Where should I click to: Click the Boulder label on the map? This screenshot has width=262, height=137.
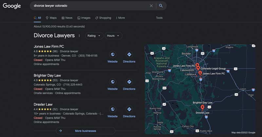[186, 53]
